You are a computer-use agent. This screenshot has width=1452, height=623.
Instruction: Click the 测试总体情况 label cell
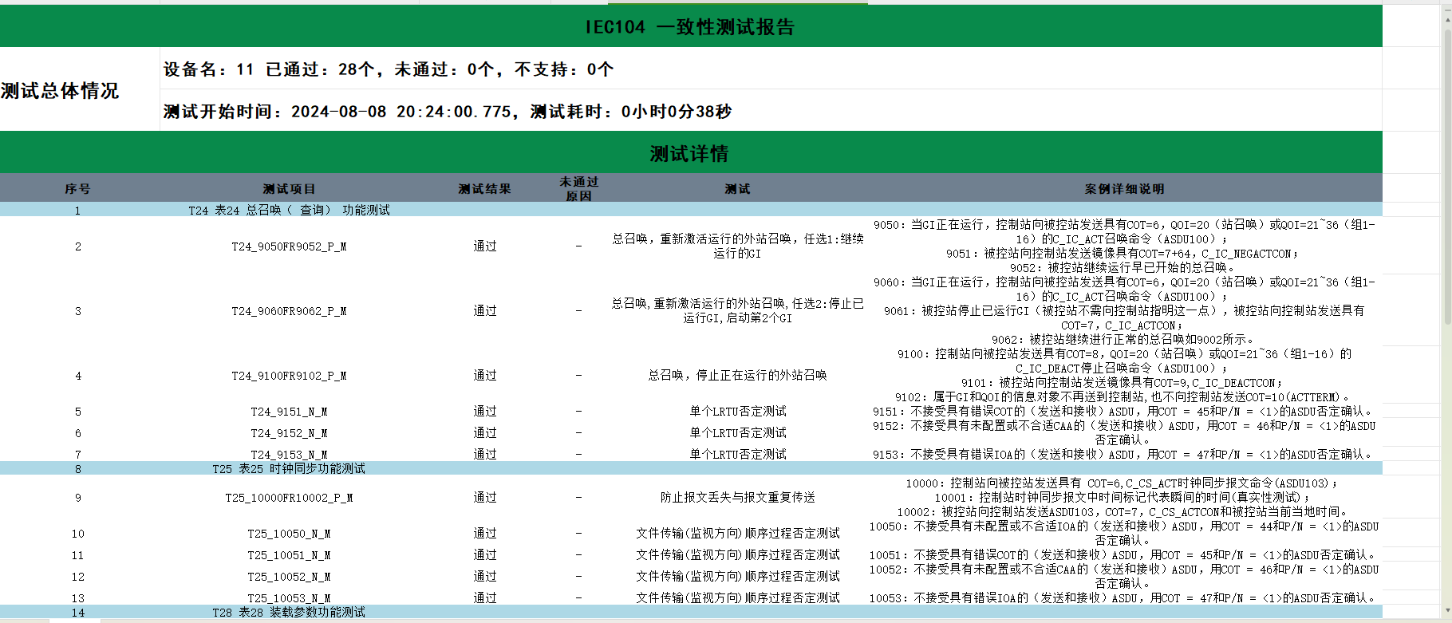tap(80, 89)
